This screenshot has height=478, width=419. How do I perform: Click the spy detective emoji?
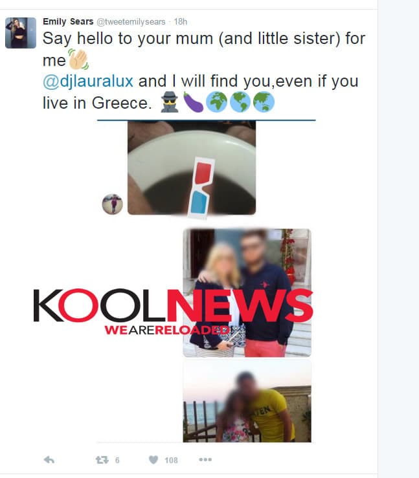tap(170, 102)
